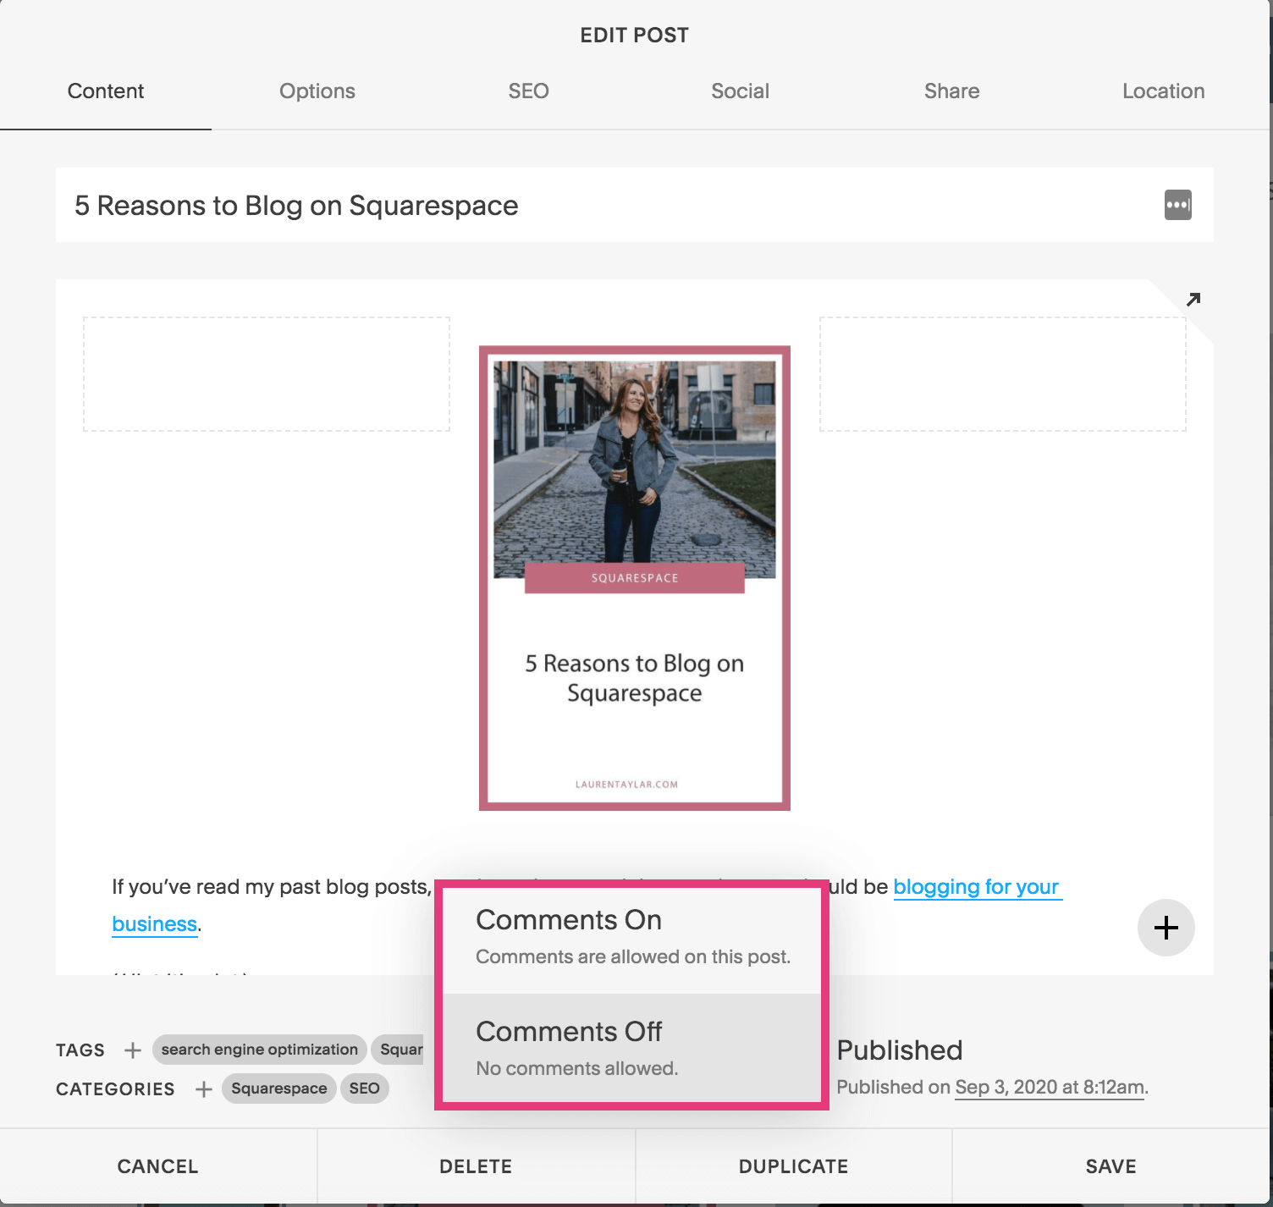This screenshot has height=1207, width=1273.
Task: Click the TAGS label
Action: click(80, 1050)
